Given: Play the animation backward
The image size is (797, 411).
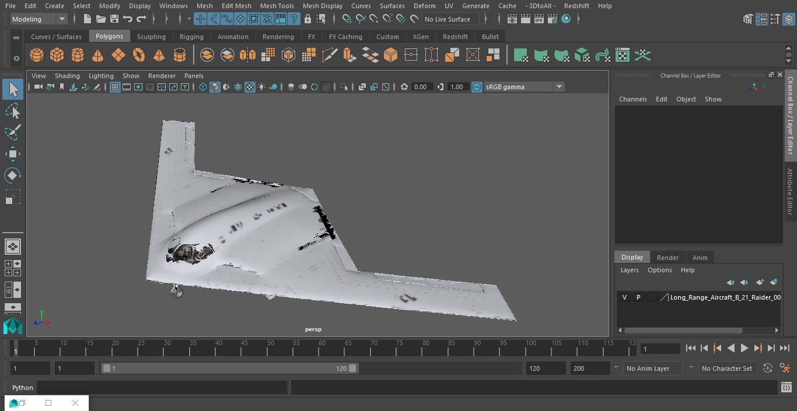Looking at the screenshot, I should (x=730, y=348).
